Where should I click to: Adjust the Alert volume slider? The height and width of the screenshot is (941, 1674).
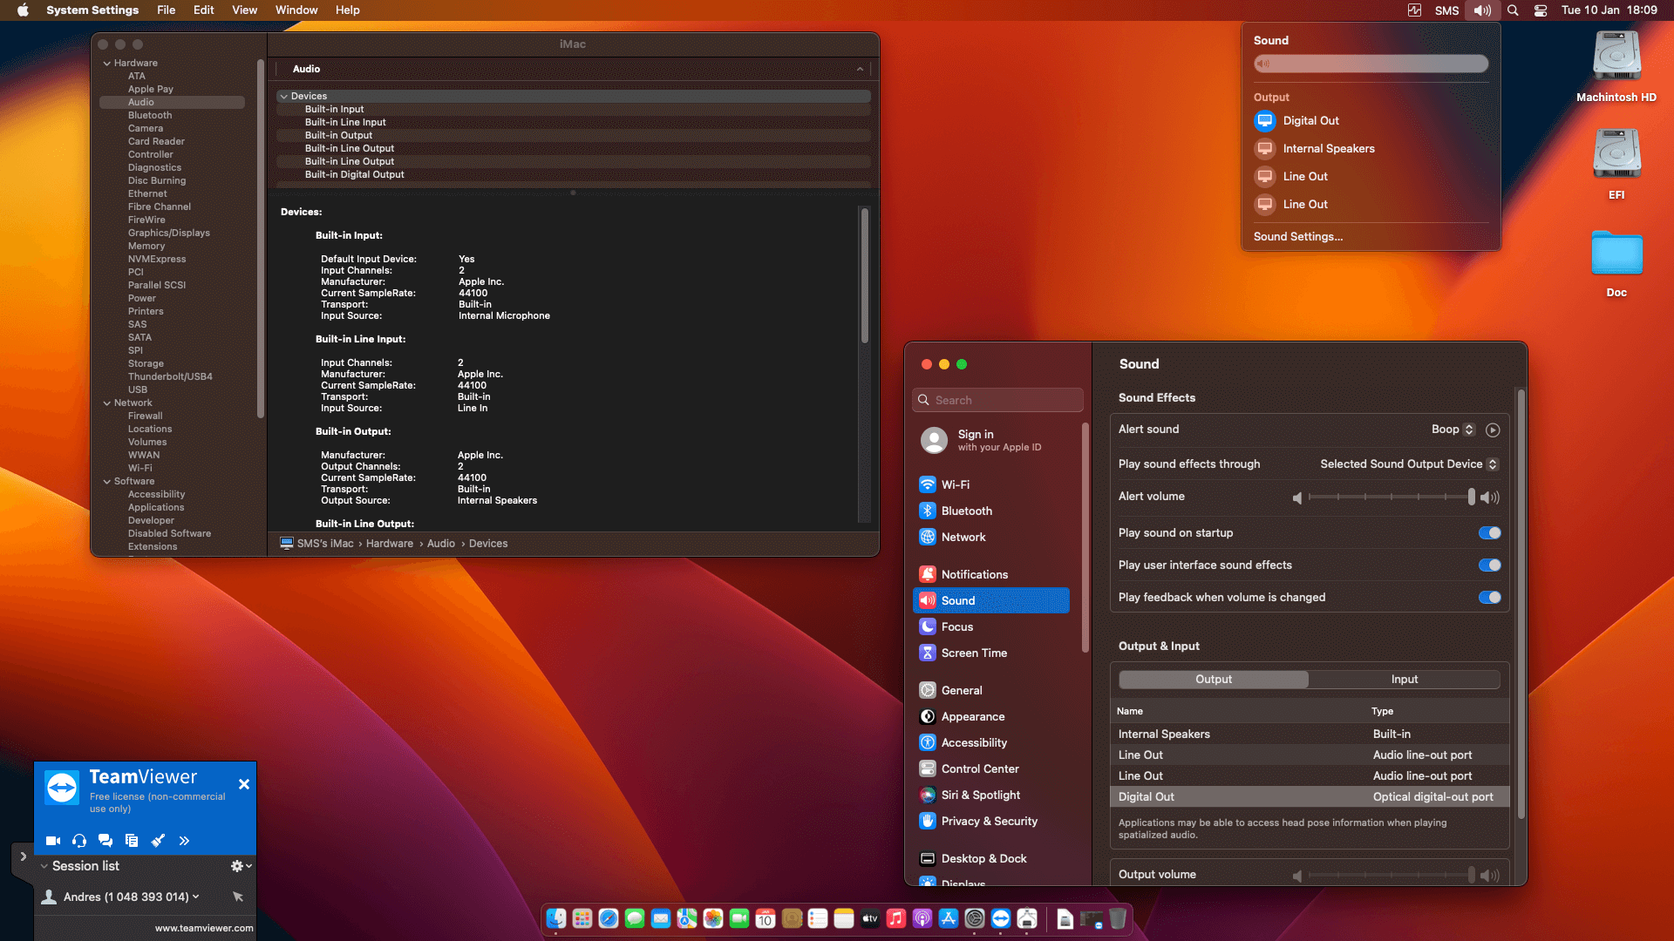[x=1471, y=497]
